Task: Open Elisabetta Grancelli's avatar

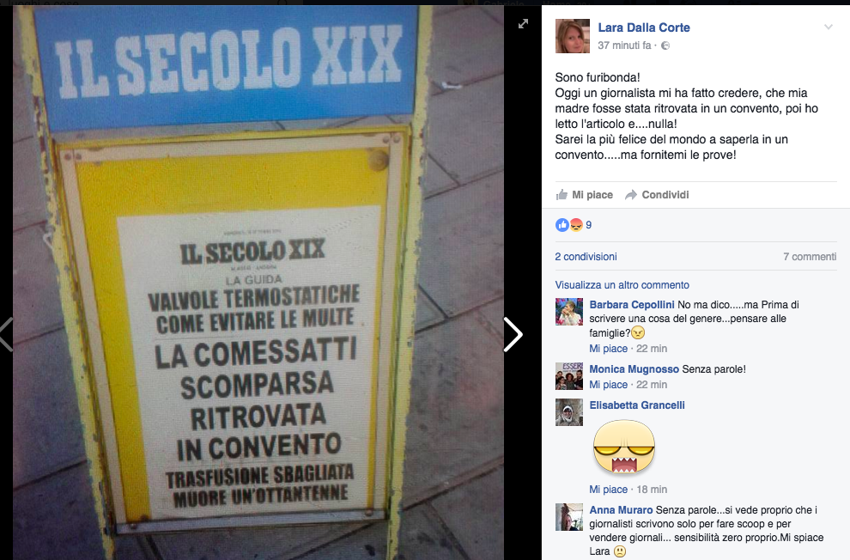Action: tap(569, 412)
